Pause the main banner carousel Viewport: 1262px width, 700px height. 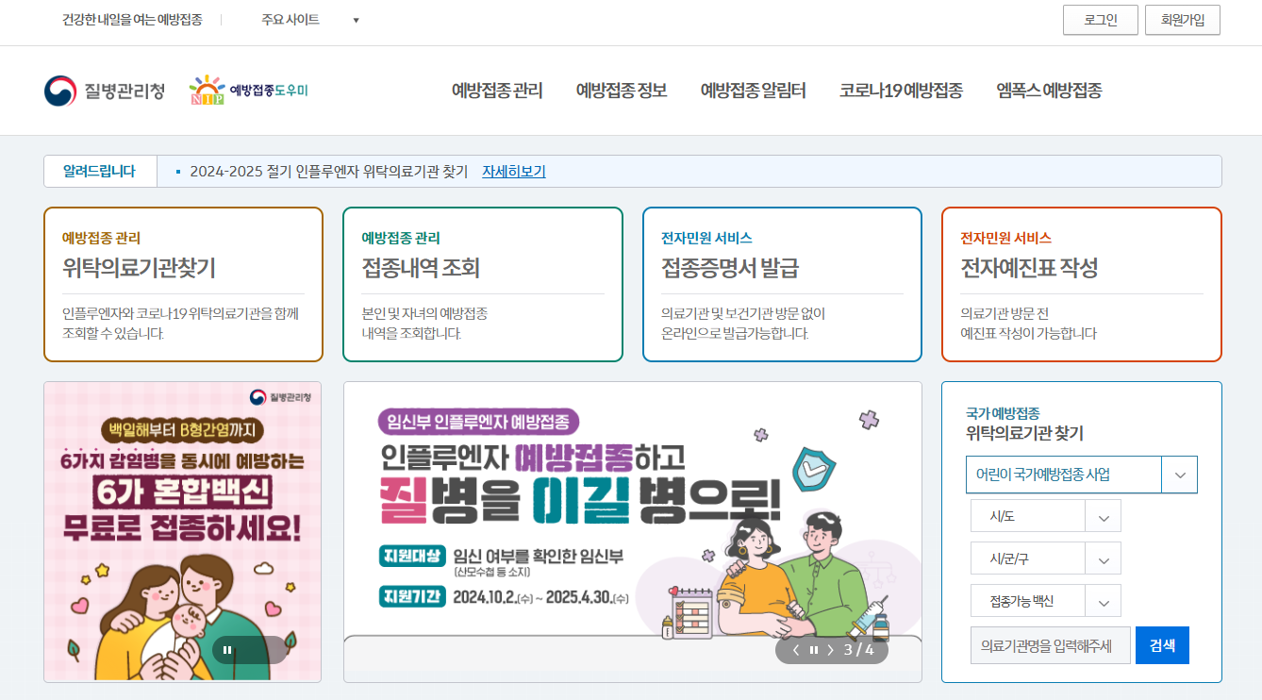pos(813,650)
